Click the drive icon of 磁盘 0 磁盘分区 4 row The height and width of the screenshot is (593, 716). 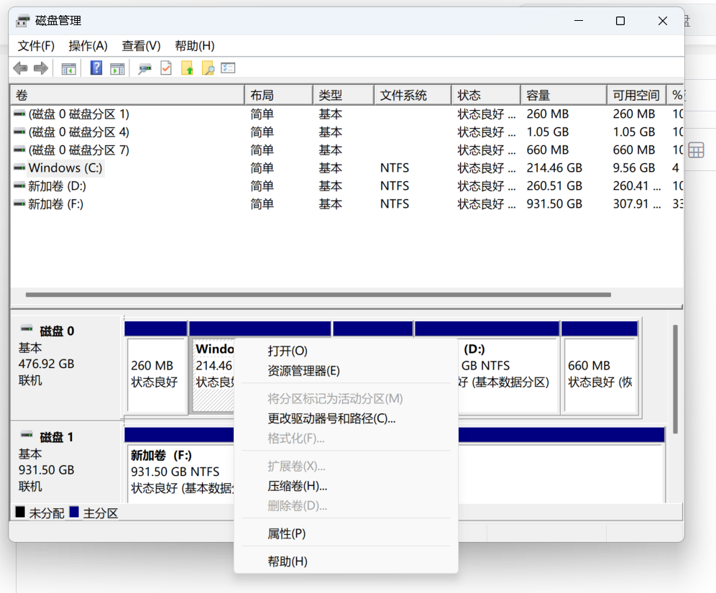coord(19,132)
